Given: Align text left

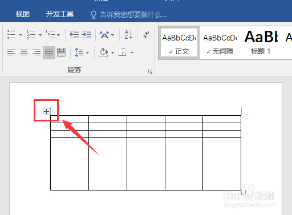Looking at the screenshot, I should (x=11, y=52).
